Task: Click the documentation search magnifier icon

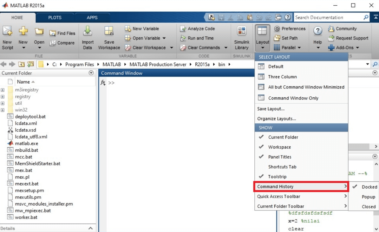Action: pos(366,17)
